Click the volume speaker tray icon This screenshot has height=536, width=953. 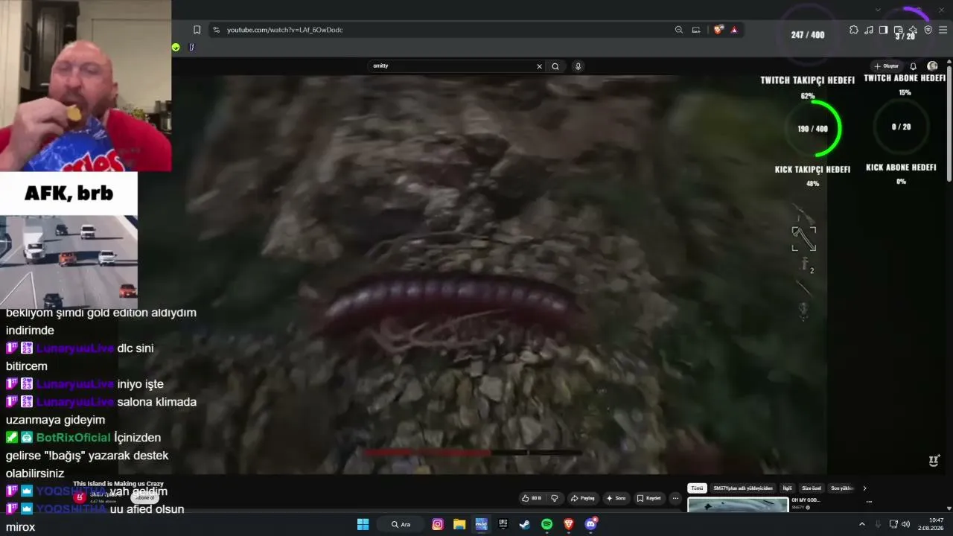point(905,524)
